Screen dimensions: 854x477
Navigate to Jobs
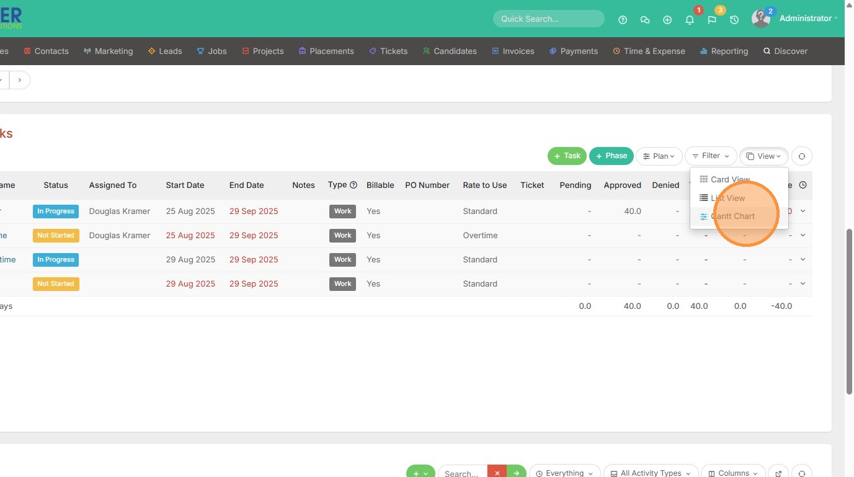[212, 51]
